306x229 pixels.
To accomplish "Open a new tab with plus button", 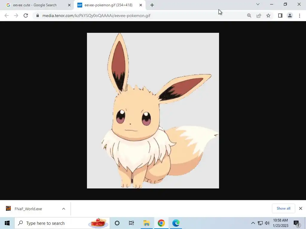I will click(152, 5).
